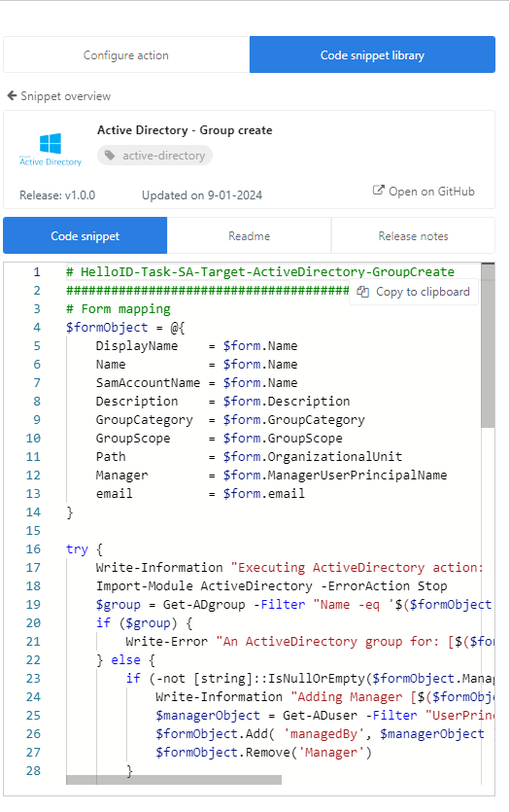Copy the code to clipboard
This screenshot has width=510, height=812.
pos(414,292)
